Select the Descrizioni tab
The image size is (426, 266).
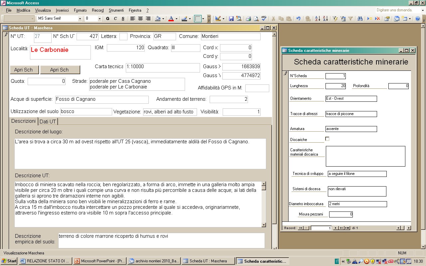coord(23,121)
